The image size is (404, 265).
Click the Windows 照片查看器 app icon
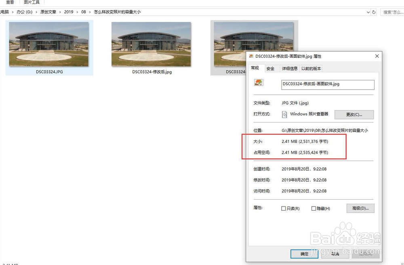(284, 114)
